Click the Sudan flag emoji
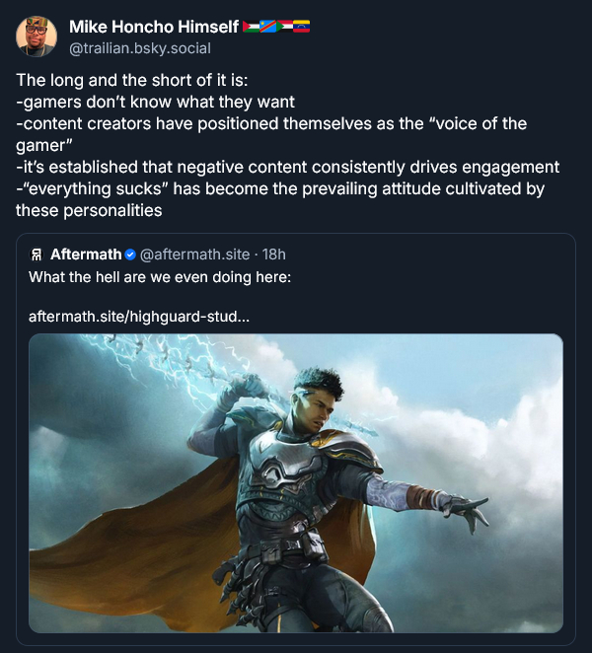The width and height of the screenshot is (592, 653). point(285,27)
